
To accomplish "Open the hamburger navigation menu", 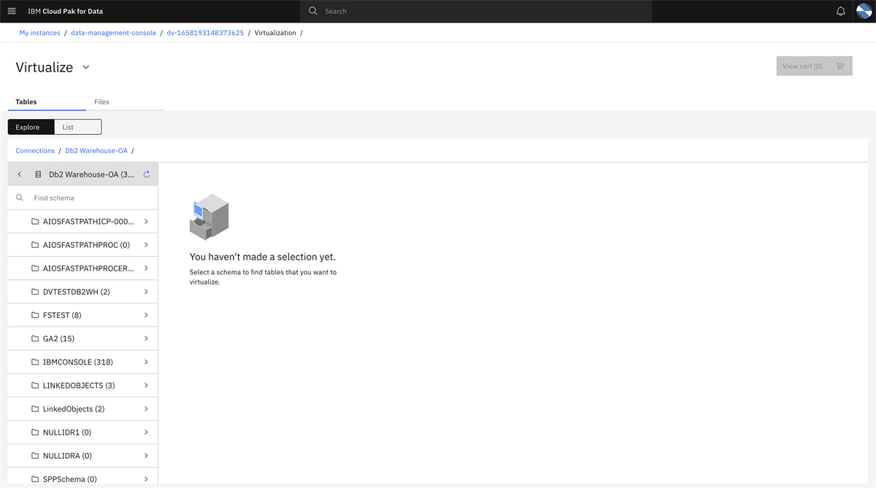I will tap(11, 11).
